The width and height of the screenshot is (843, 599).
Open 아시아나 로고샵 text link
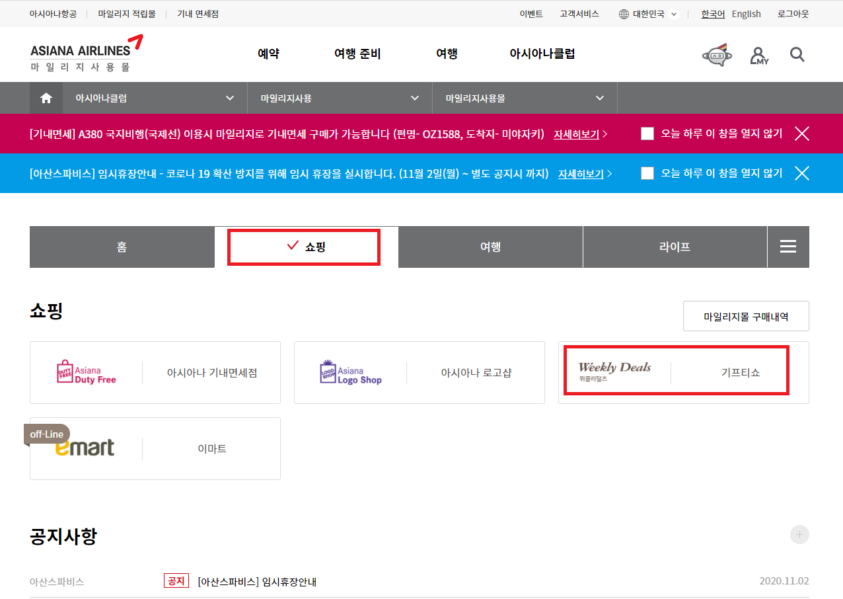[x=476, y=373]
